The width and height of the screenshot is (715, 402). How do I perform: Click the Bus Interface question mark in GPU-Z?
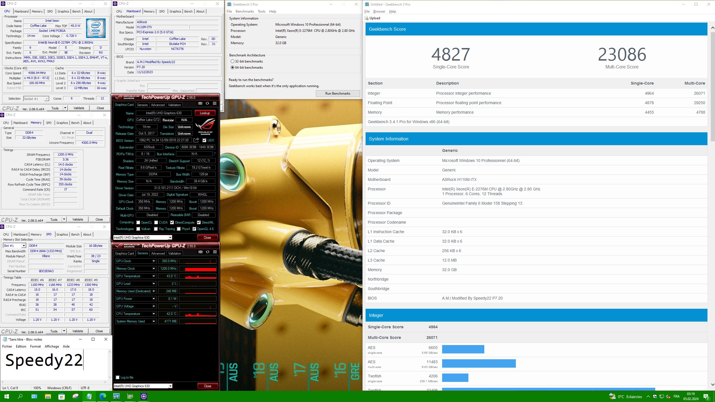point(214,154)
